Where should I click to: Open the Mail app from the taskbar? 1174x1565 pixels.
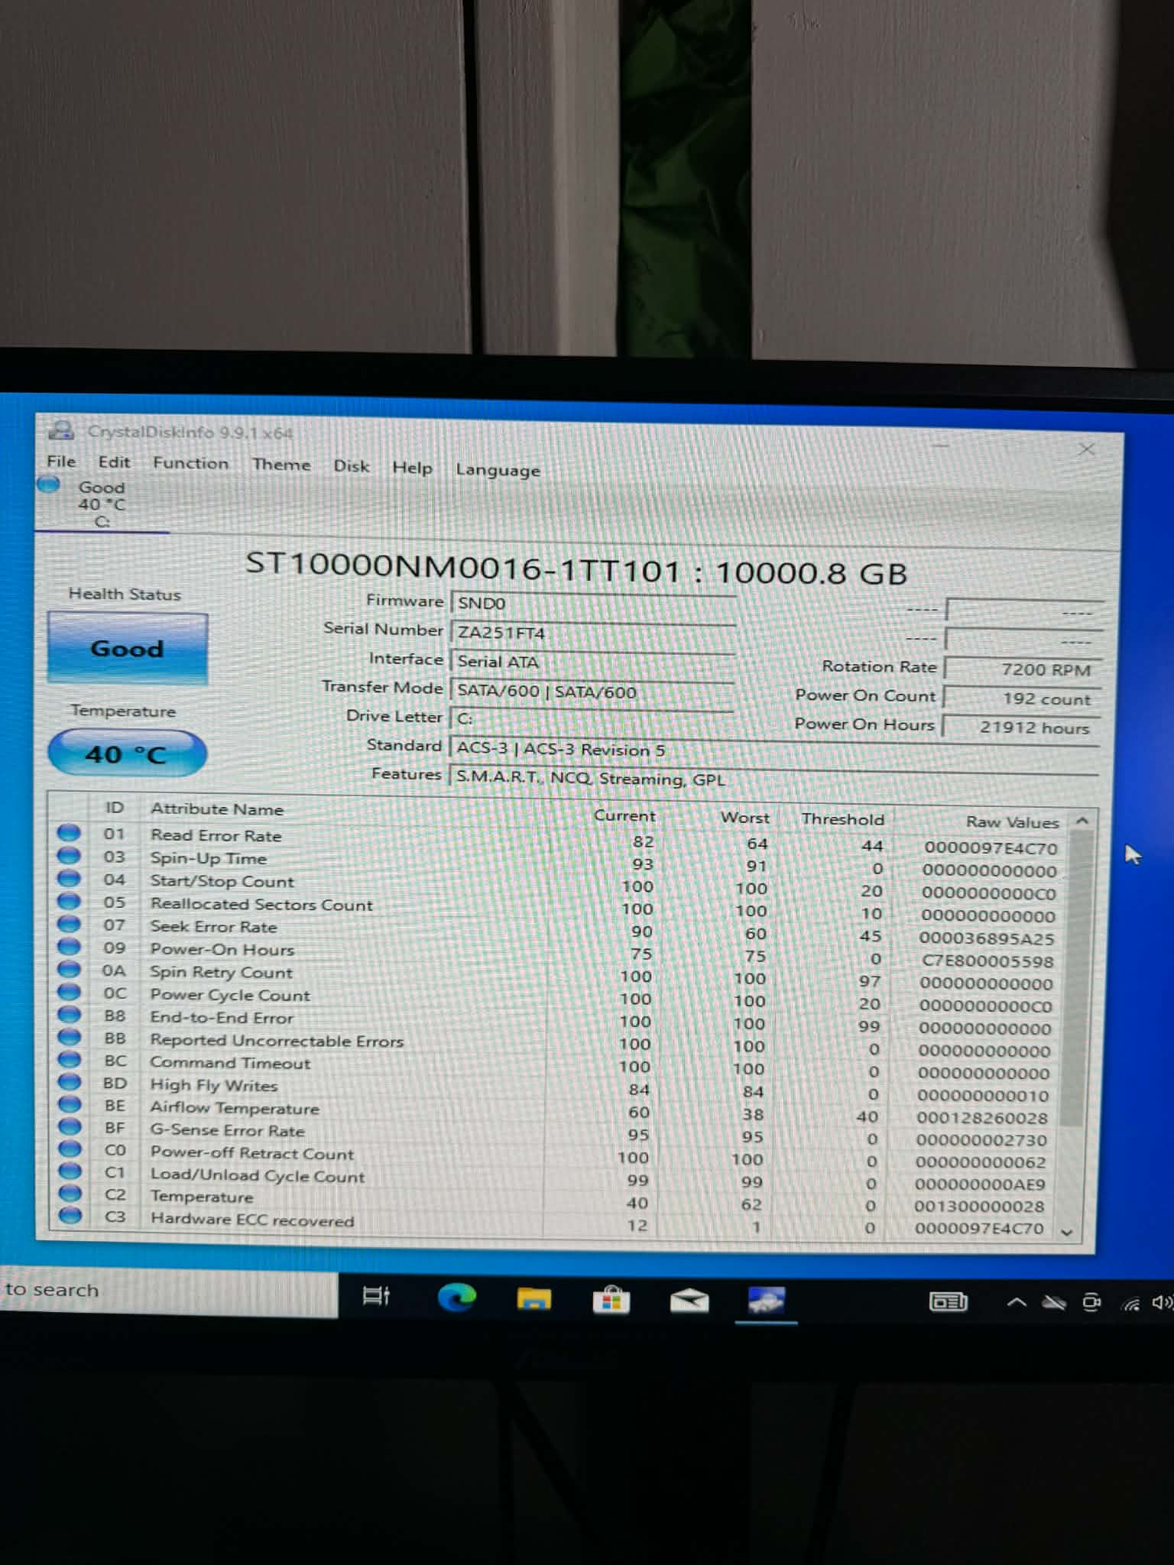tap(689, 1300)
